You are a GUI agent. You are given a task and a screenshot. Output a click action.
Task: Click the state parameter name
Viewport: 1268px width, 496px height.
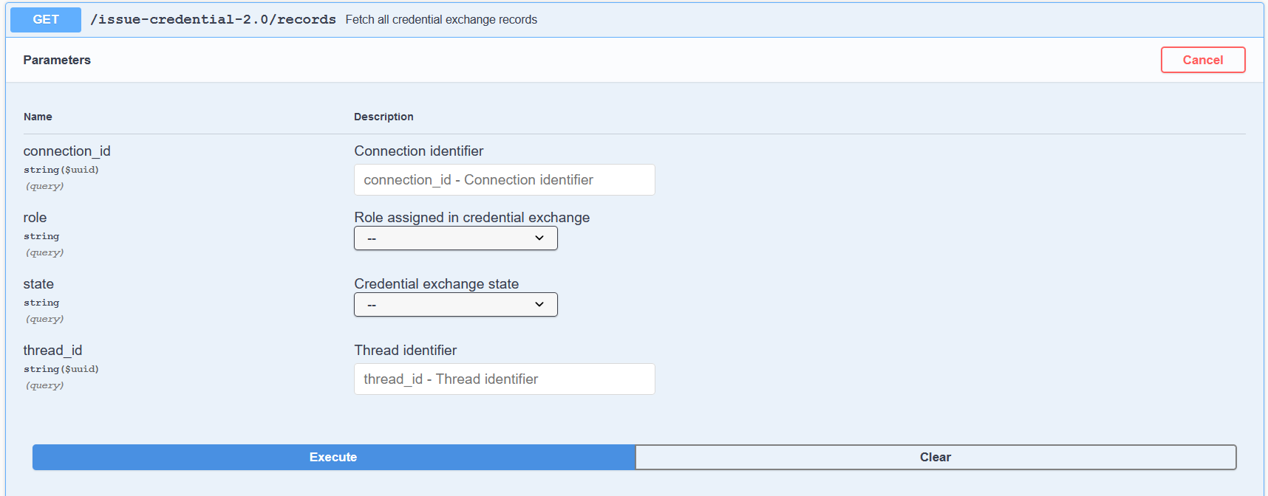pos(38,284)
